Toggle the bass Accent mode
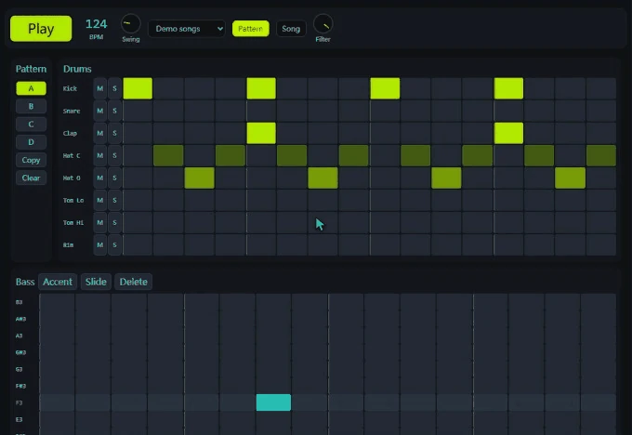 point(58,282)
